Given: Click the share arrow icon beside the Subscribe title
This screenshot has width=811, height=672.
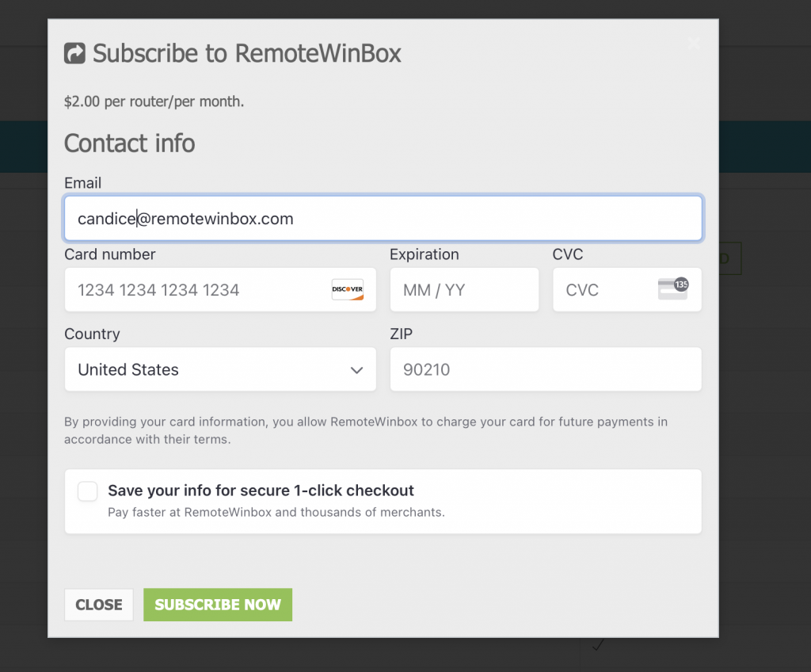Looking at the screenshot, I should (74, 53).
